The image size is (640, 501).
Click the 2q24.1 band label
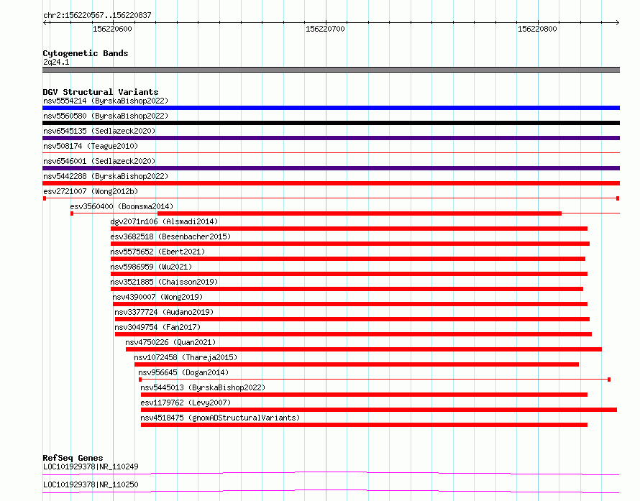pos(56,62)
